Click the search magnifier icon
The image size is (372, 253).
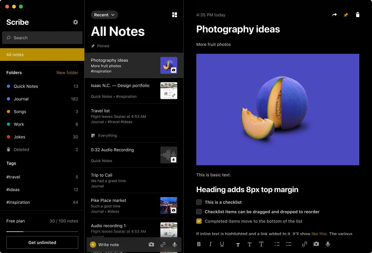point(8,38)
